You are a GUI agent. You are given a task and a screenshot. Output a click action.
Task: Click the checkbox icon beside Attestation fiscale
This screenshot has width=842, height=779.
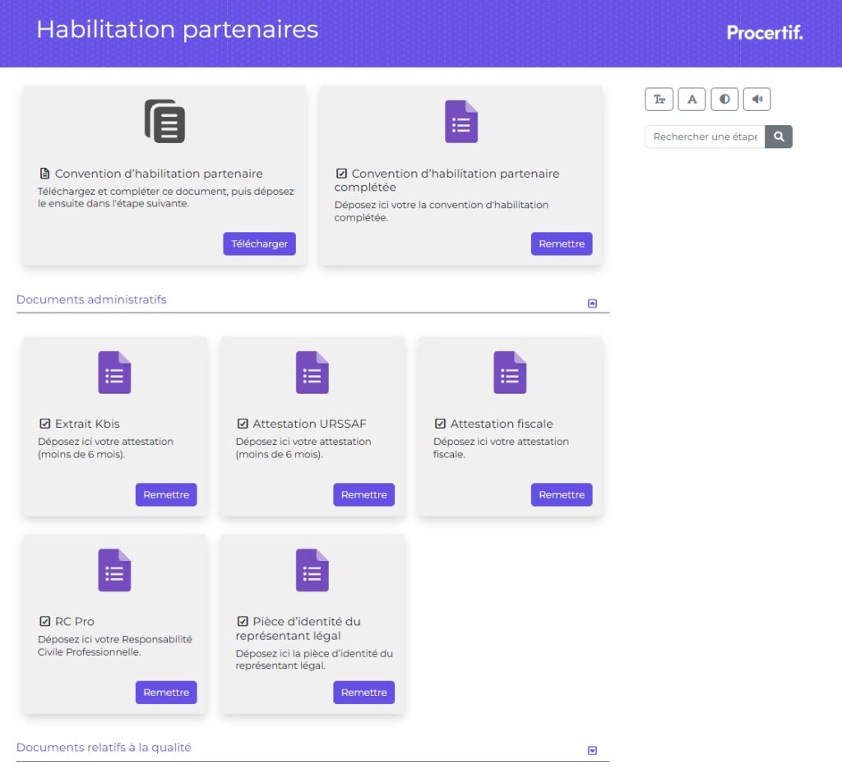point(440,424)
